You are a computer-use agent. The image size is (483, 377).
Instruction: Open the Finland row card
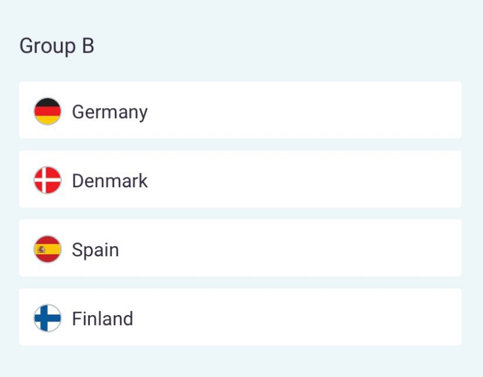tap(292, 317)
